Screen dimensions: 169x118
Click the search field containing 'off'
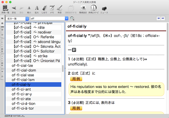click(x=48, y=18)
